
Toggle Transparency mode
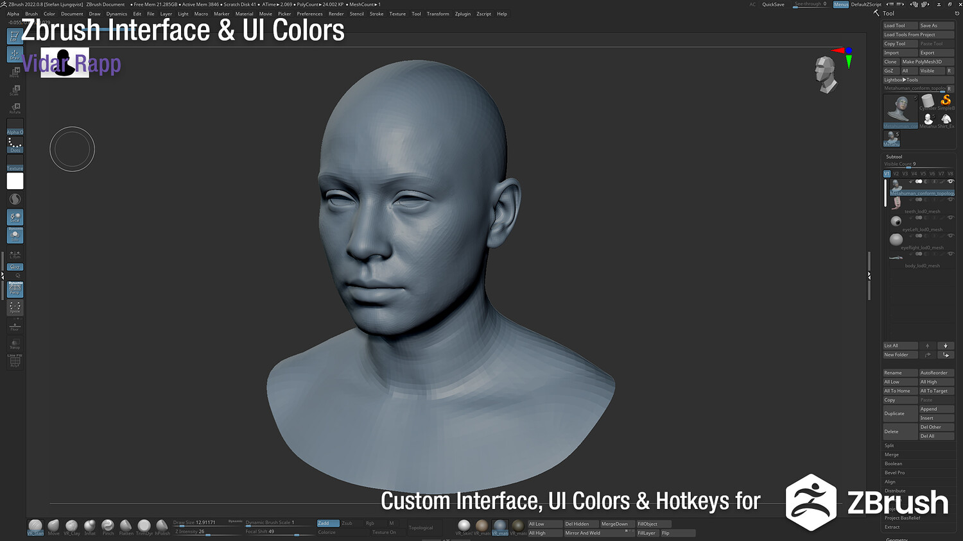(x=15, y=344)
